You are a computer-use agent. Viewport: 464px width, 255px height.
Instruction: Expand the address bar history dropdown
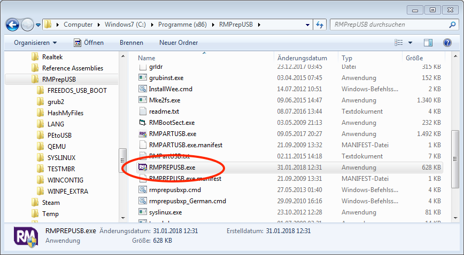[x=308, y=25]
